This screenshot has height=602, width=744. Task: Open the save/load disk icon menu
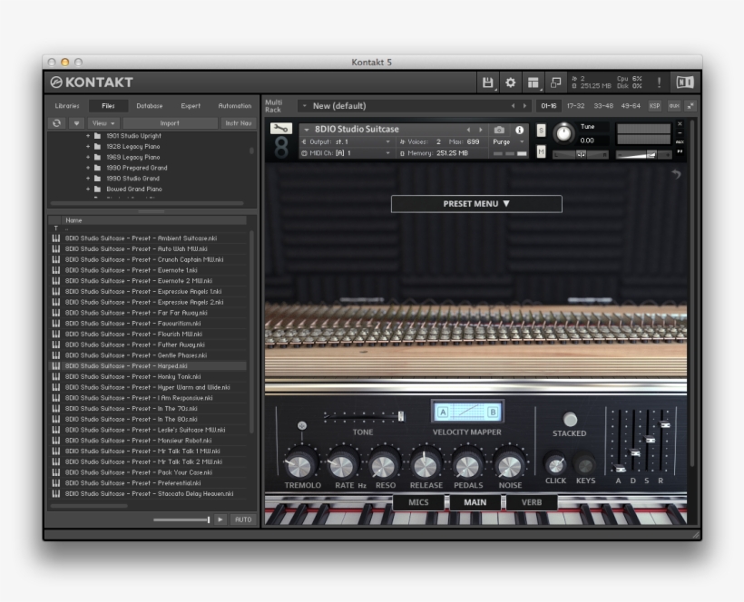(487, 83)
